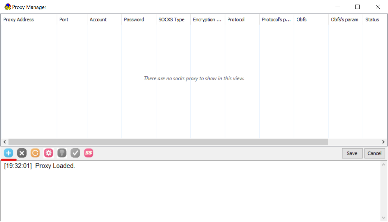
Task: Open settings via the pink gear icon
Action: click(49, 153)
